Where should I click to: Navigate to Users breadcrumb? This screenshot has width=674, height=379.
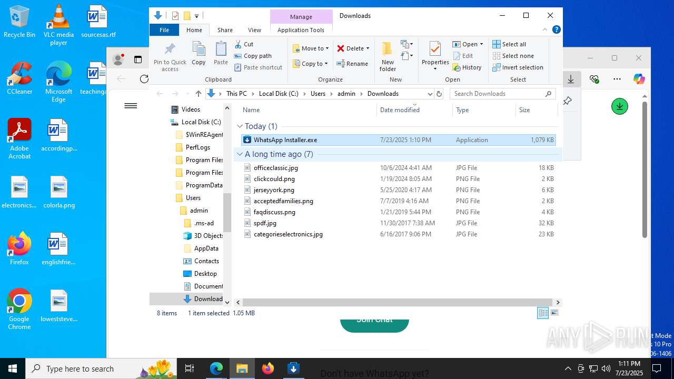(x=318, y=94)
